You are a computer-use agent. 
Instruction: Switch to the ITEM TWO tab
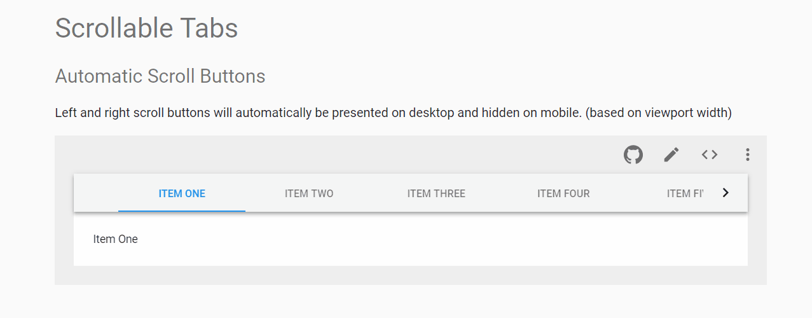pos(309,193)
